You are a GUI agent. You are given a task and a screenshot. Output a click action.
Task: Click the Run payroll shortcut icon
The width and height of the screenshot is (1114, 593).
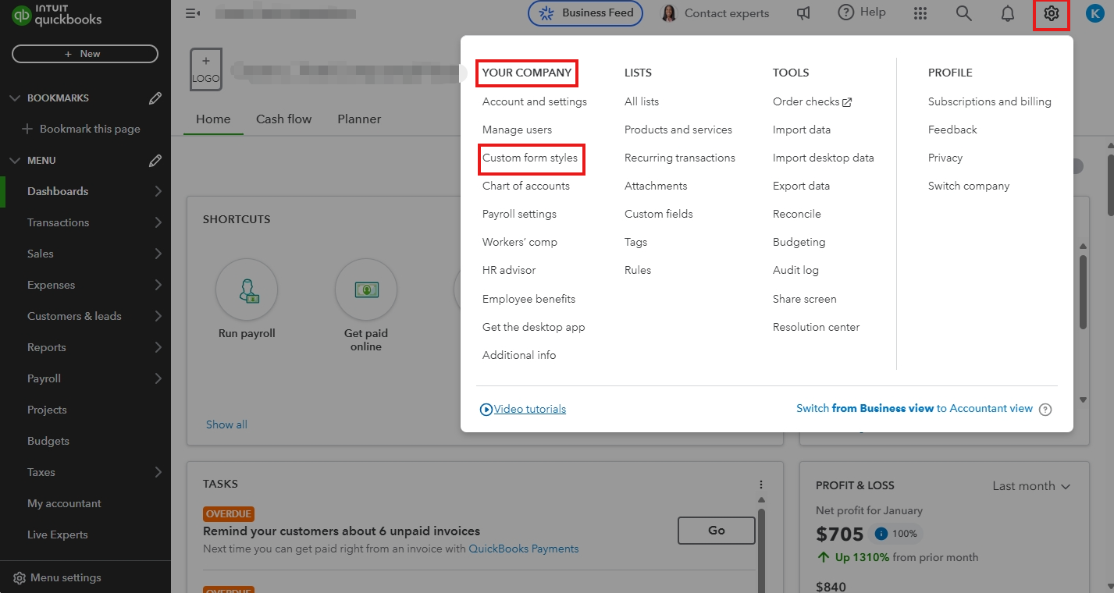(x=246, y=289)
